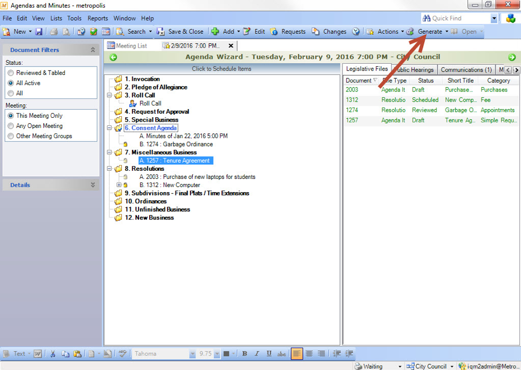
Task: Open the calendar grid icon
Action: point(106,32)
